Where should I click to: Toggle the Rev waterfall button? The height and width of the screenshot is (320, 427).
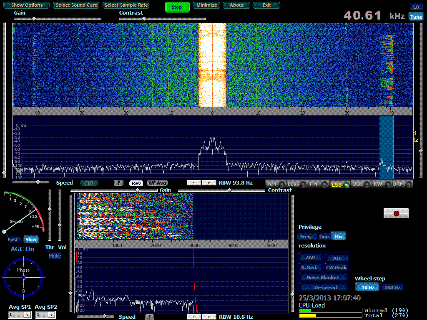click(136, 183)
